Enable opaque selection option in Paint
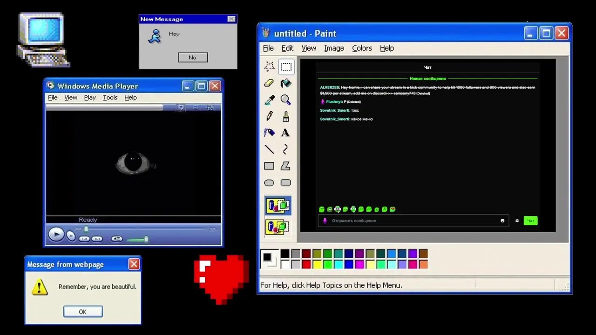This screenshot has height=335, width=596. tap(278, 206)
